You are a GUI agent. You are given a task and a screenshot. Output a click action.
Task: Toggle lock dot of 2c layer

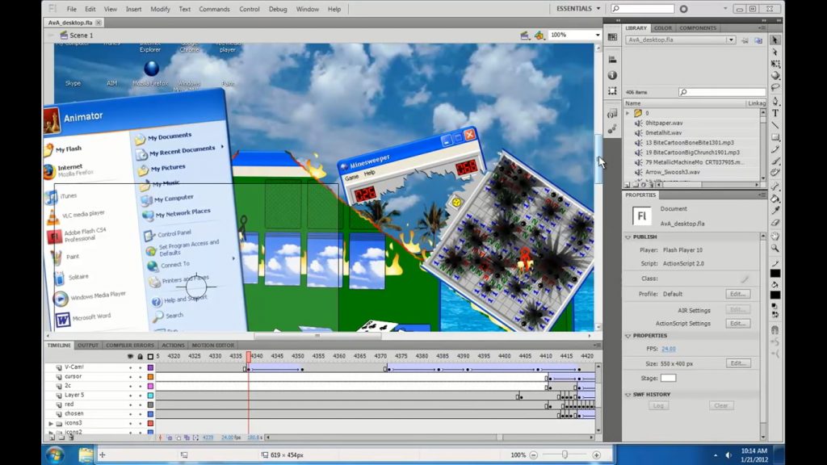tap(141, 386)
